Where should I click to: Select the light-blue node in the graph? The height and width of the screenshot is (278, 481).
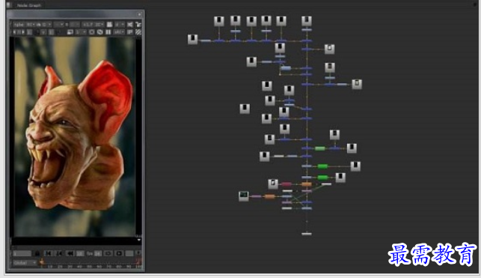tap(286, 68)
